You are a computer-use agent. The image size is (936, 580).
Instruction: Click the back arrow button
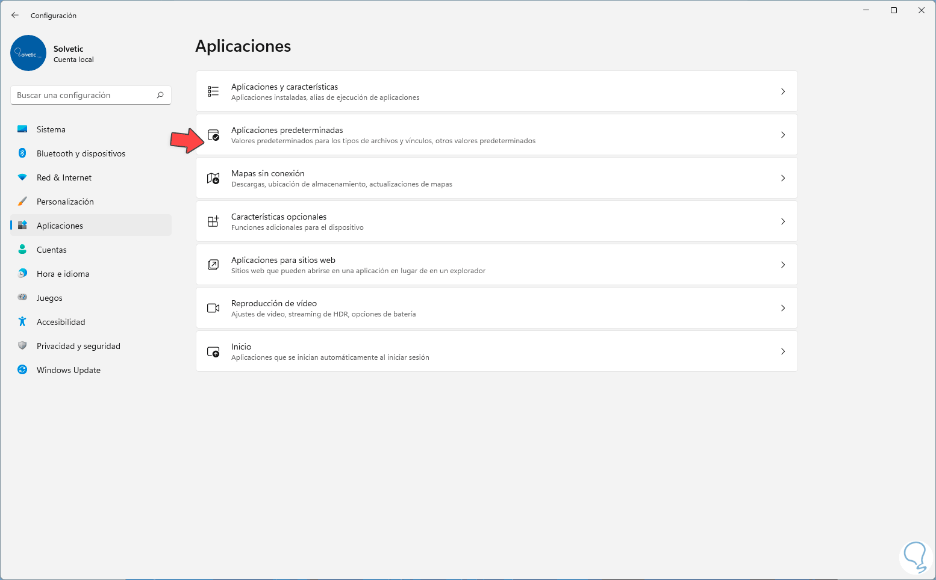(x=15, y=15)
